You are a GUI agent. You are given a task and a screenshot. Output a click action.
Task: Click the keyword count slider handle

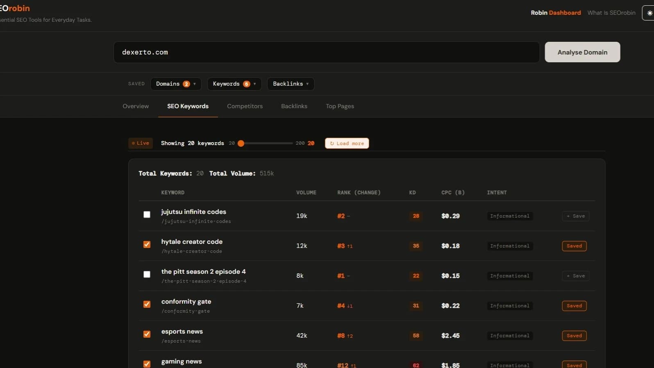coord(241,143)
